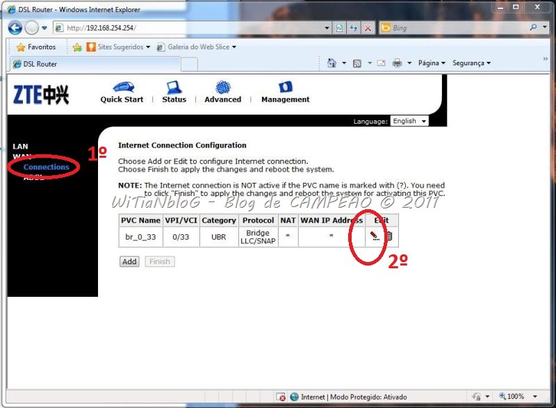This screenshot has height=408, width=556.
Task: Open the Segurança menu
Action: point(471,63)
